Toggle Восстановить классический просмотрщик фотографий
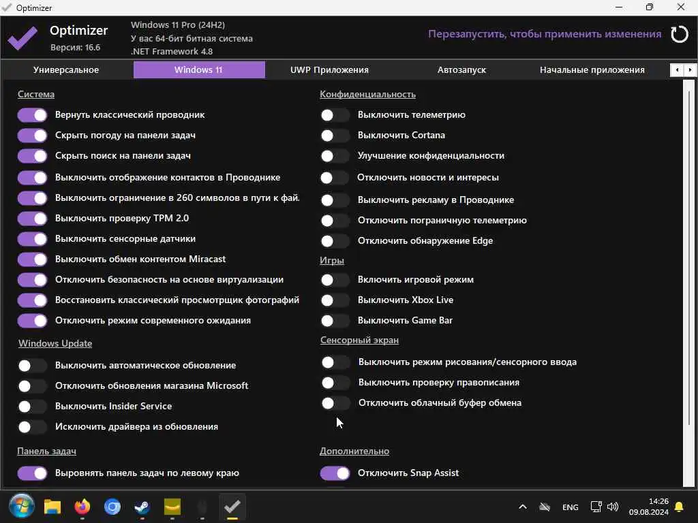The width and height of the screenshot is (698, 523). pyautogui.click(x=32, y=300)
